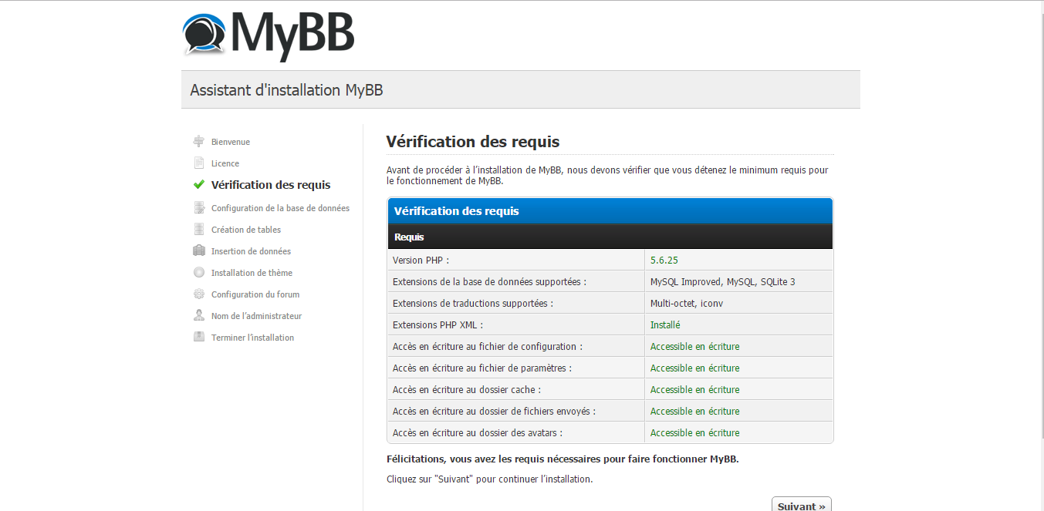This screenshot has height=511, width=1044.
Task: Click the dossier cache write access label
Action: pos(467,390)
